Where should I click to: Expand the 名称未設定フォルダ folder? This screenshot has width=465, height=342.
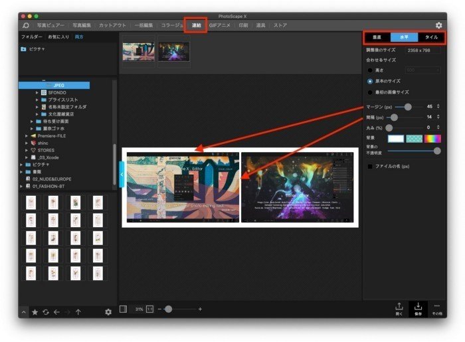pyautogui.click(x=37, y=107)
